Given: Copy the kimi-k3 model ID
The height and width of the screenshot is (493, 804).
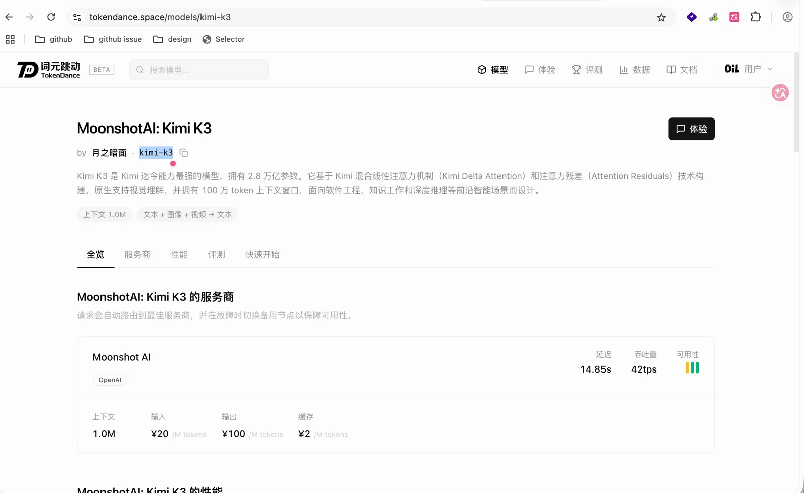Looking at the screenshot, I should point(184,153).
